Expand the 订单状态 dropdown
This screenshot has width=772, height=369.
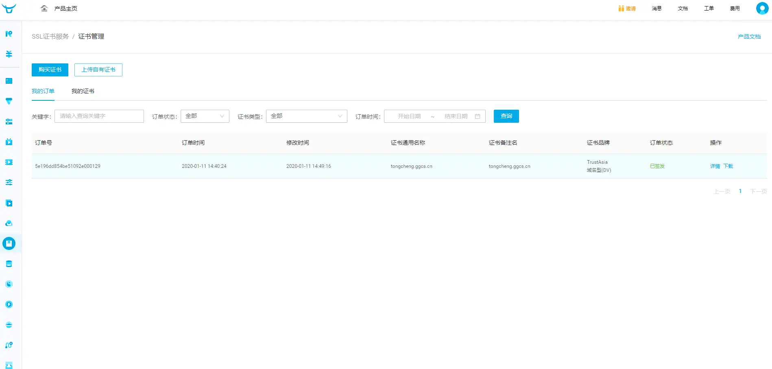click(205, 116)
